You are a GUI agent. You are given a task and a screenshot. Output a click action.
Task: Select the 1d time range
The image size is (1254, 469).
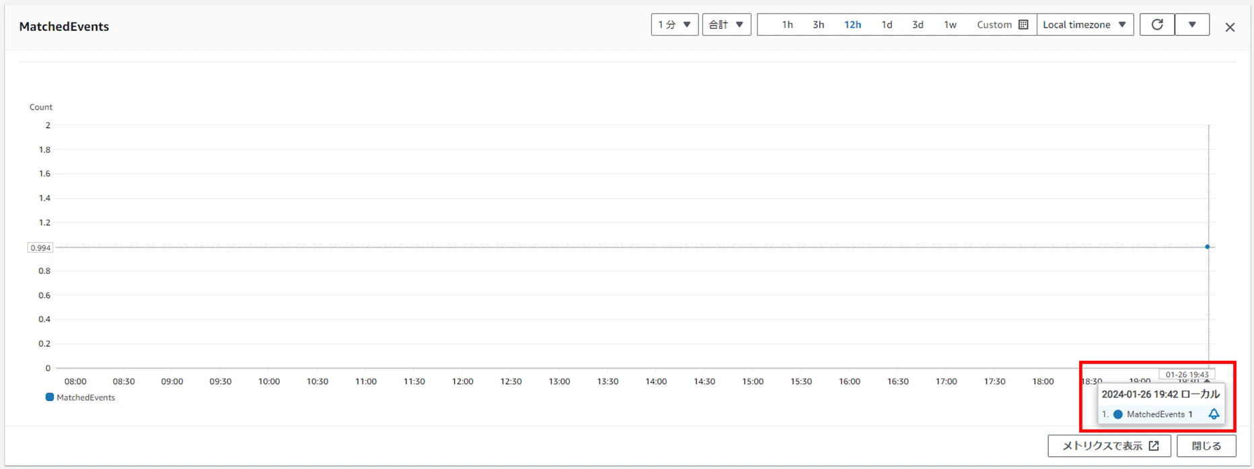click(887, 25)
